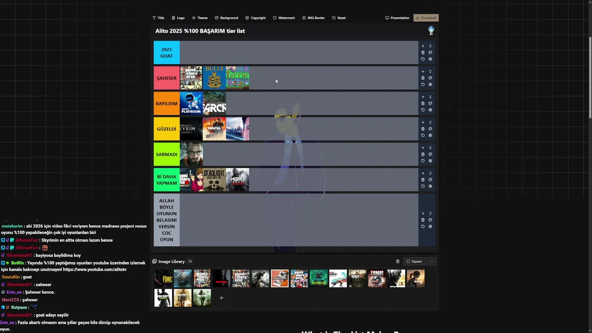
Task: Click the trophy logo beside the tier list title
Action: pos(431,31)
